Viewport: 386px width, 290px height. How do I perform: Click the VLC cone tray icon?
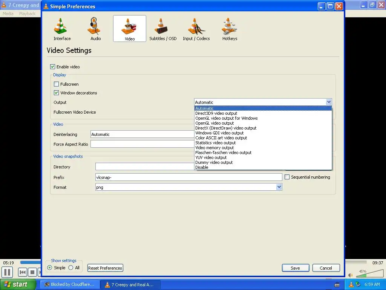point(351,284)
